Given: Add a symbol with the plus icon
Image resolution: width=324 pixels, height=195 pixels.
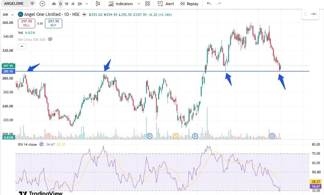Looking at the screenshot, I should (x=42, y=4).
